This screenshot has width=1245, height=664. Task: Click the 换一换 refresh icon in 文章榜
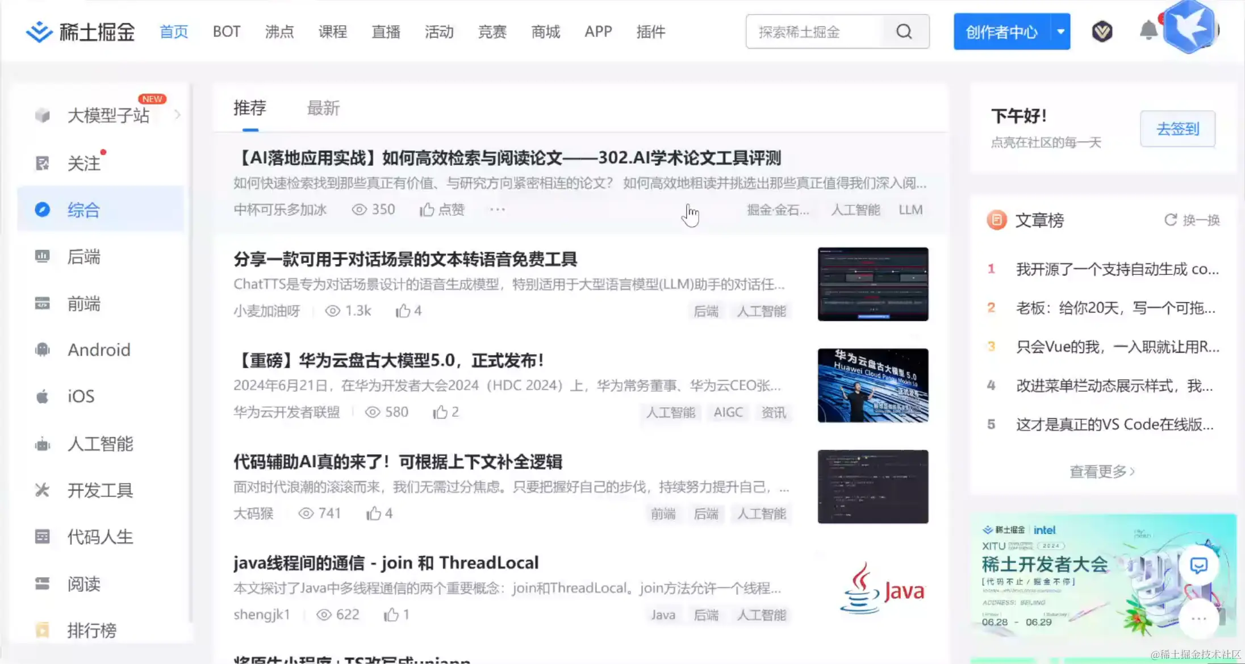coord(1171,220)
